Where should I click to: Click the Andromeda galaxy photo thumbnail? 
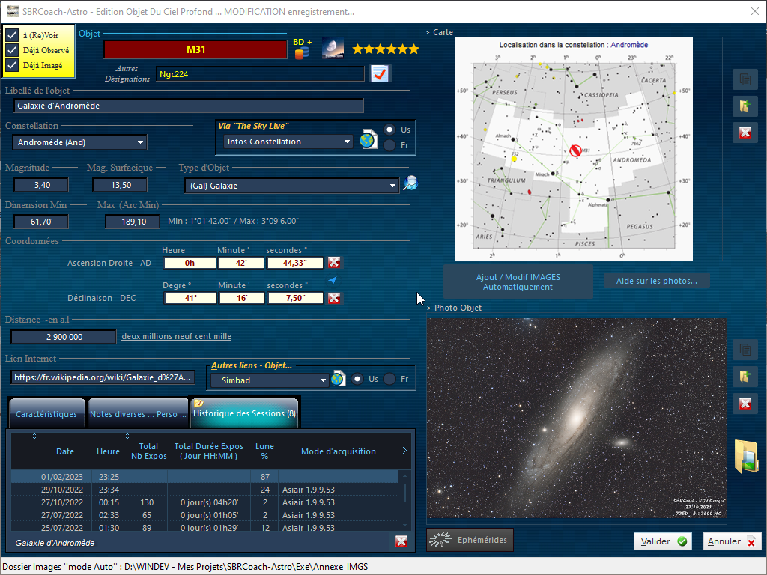[576, 418]
